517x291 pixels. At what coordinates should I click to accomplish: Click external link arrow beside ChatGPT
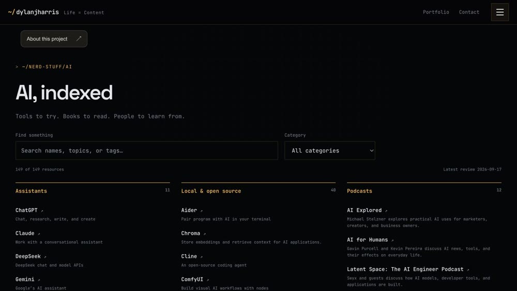point(42,211)
